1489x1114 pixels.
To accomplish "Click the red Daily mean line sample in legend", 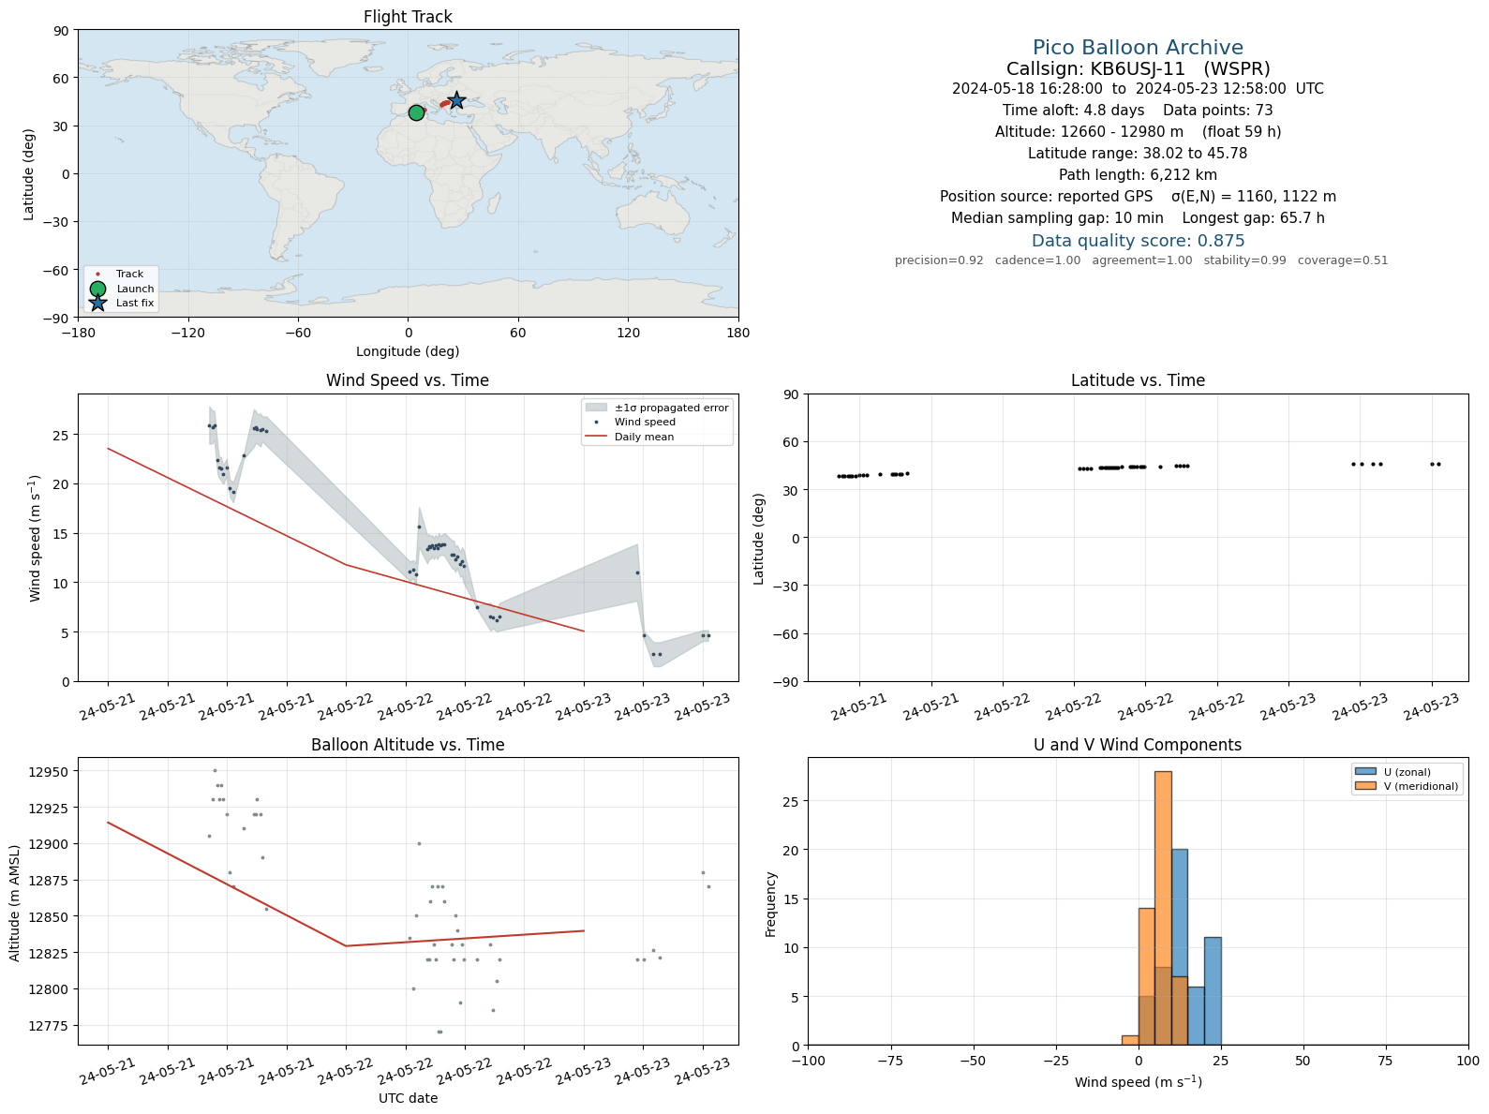I will [596, 437].
